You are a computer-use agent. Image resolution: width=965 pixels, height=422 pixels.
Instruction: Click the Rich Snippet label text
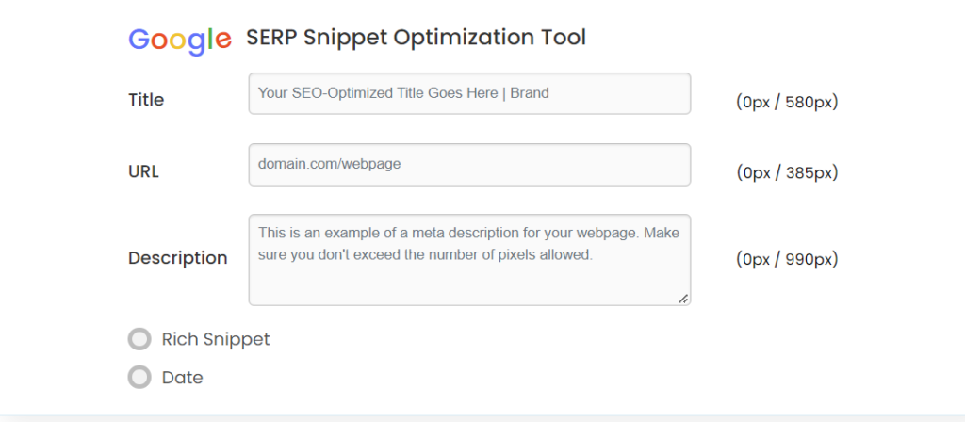(216, 339)
